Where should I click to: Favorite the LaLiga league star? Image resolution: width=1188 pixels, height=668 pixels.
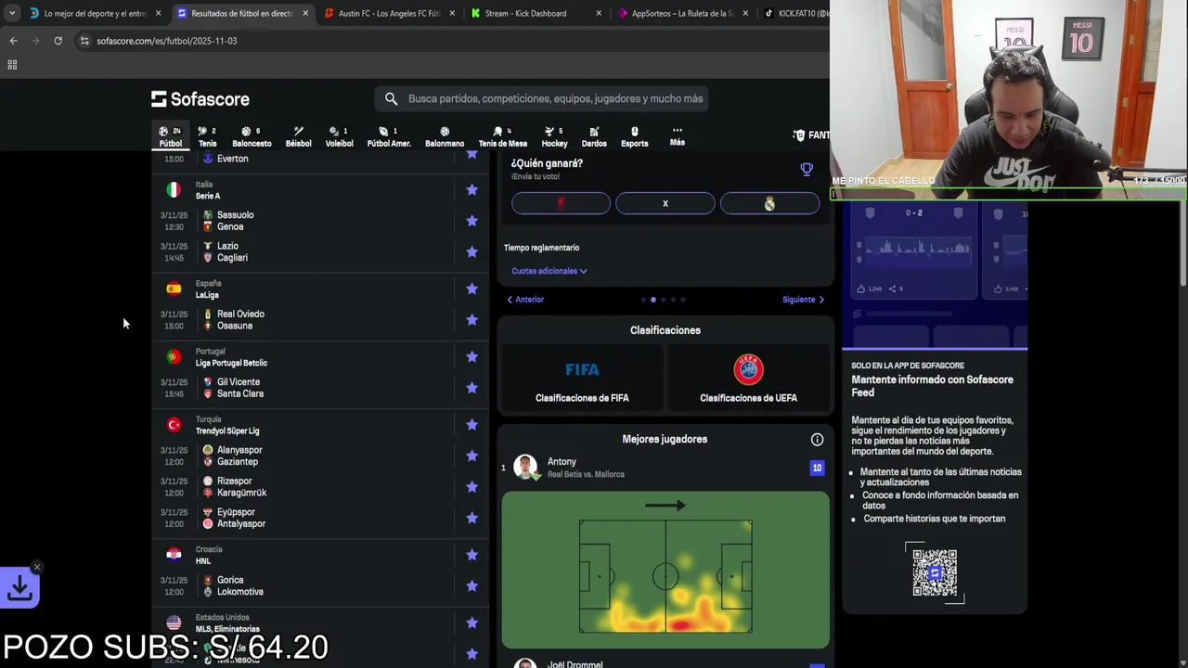tap(471, 289)
